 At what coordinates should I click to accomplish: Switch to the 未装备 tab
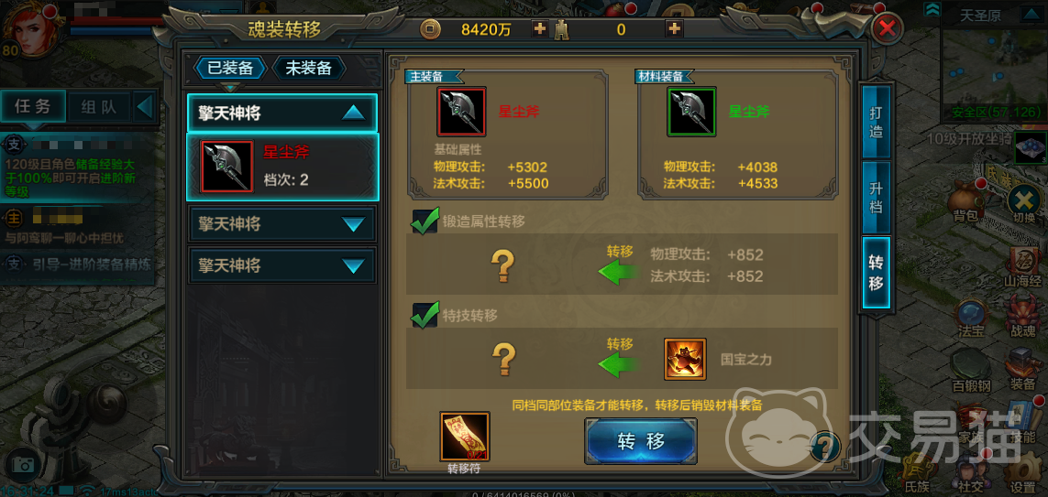[x=309, y=68]
